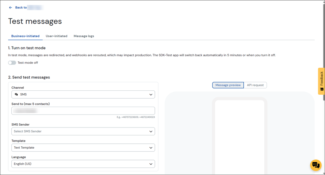Click the Send to contacts input field
This screenshot has width=325, height=175.
point(83,111)
